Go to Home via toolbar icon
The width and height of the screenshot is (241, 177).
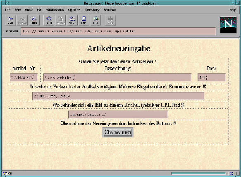pos(34,20)
